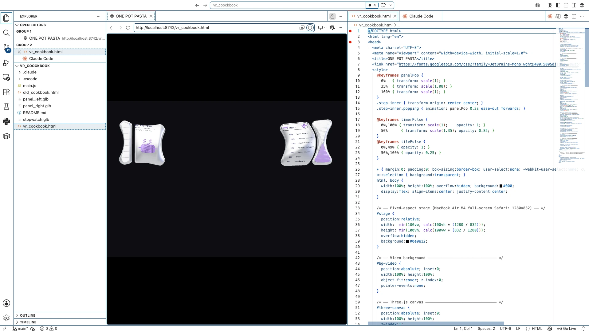Open the Google Fonts link on line 7
The width and height of the screenshot is (589, 332).
(x=477, y=64)
